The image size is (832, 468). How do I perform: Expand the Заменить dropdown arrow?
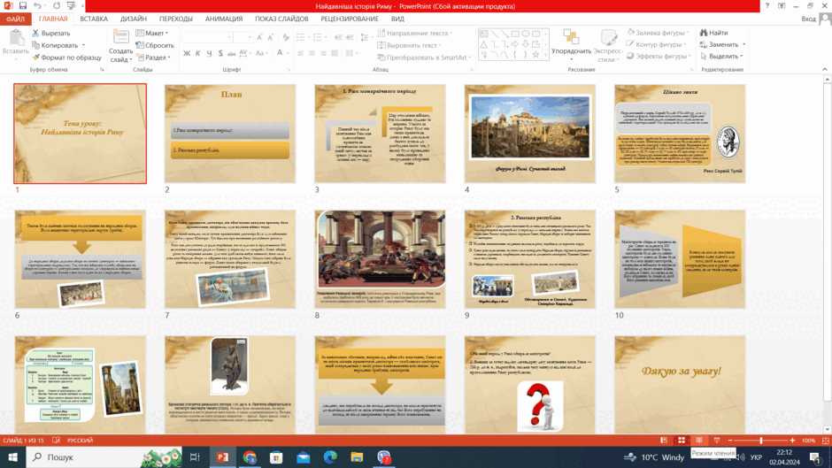[743, 44]
